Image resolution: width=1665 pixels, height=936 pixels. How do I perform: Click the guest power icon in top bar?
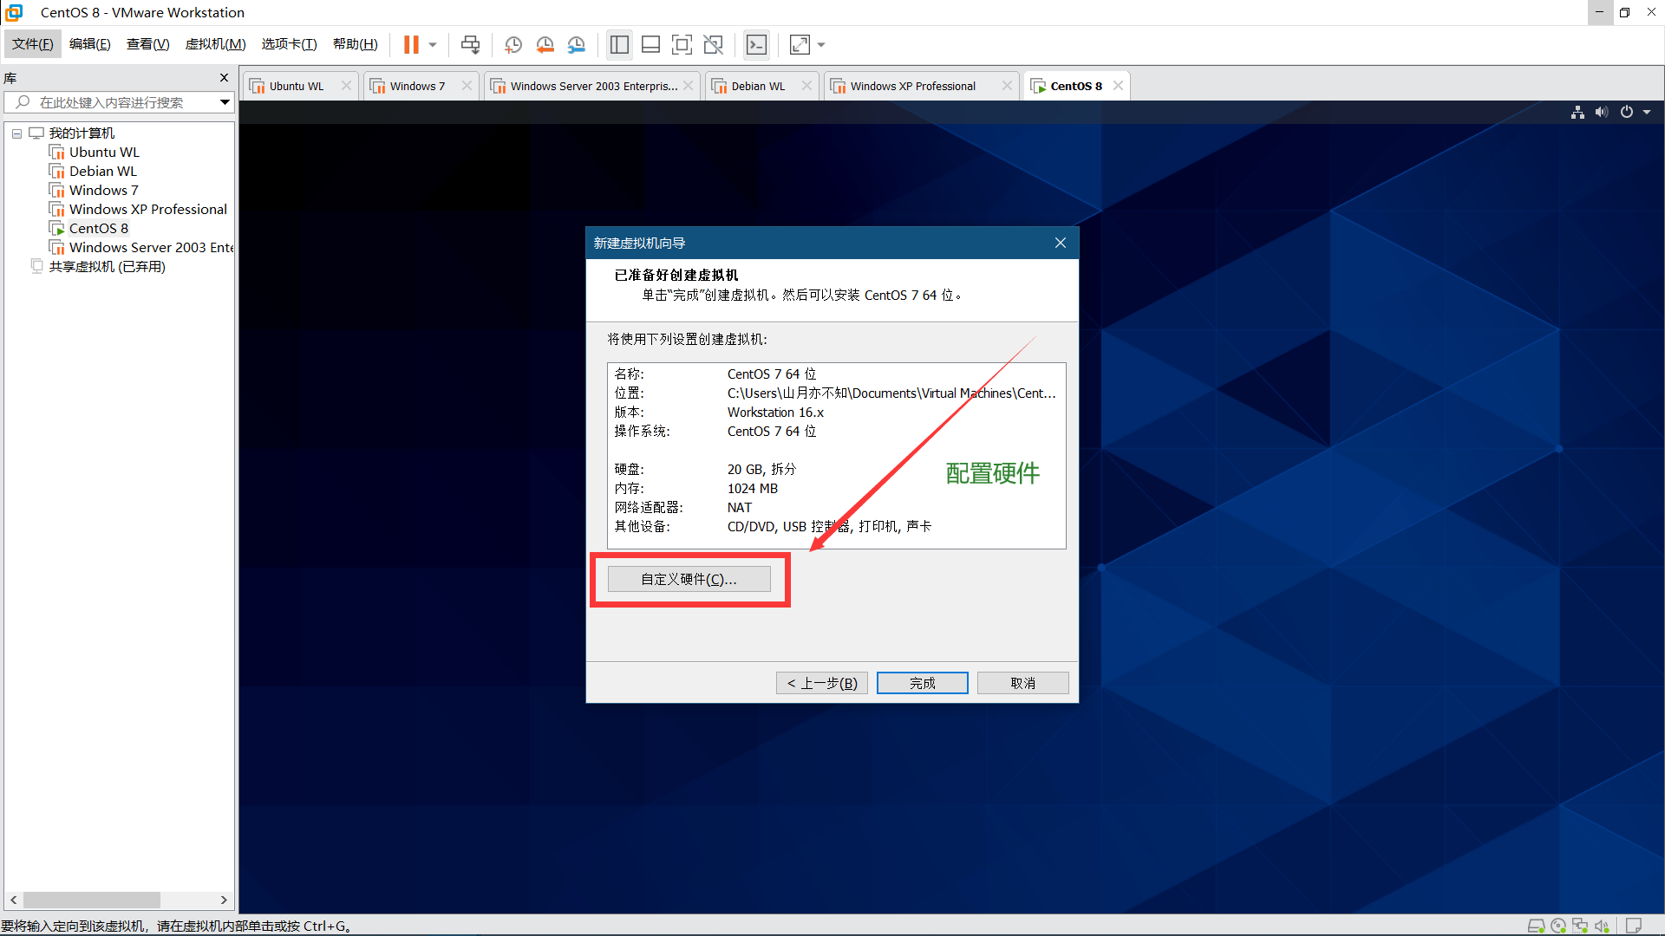pyautogui.click(x=1627, y=112)
